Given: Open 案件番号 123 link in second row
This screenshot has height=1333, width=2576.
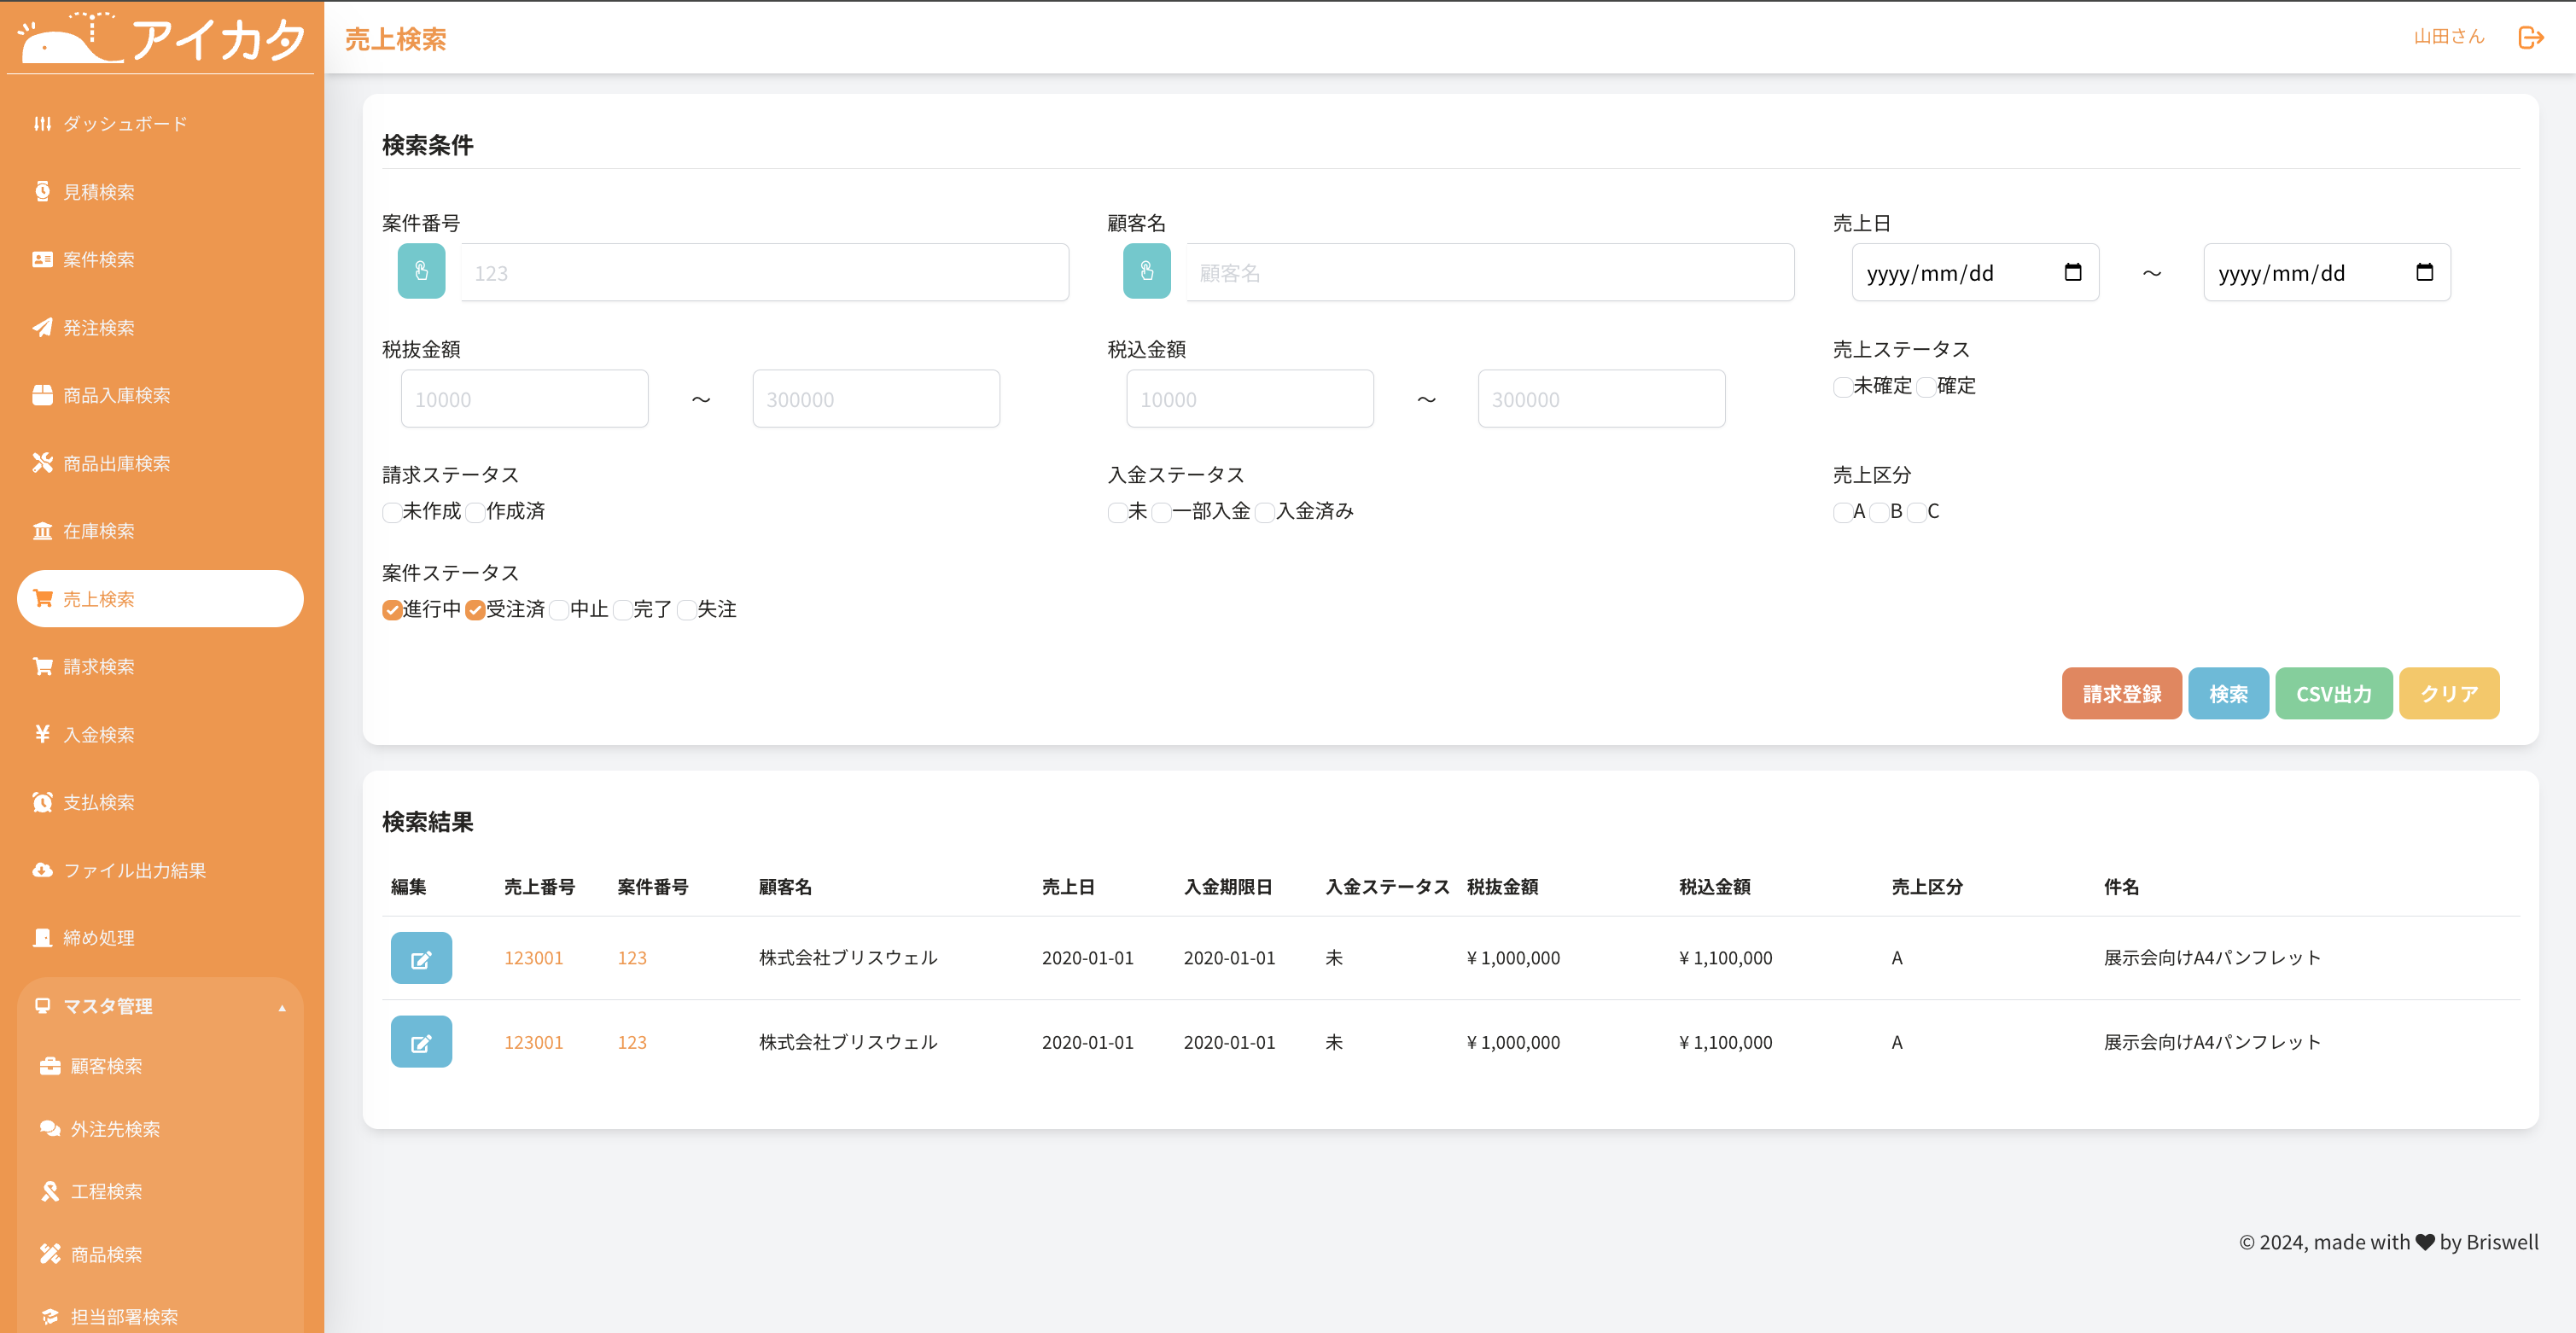Looking at the screenshot, I should coord(632,1042).
